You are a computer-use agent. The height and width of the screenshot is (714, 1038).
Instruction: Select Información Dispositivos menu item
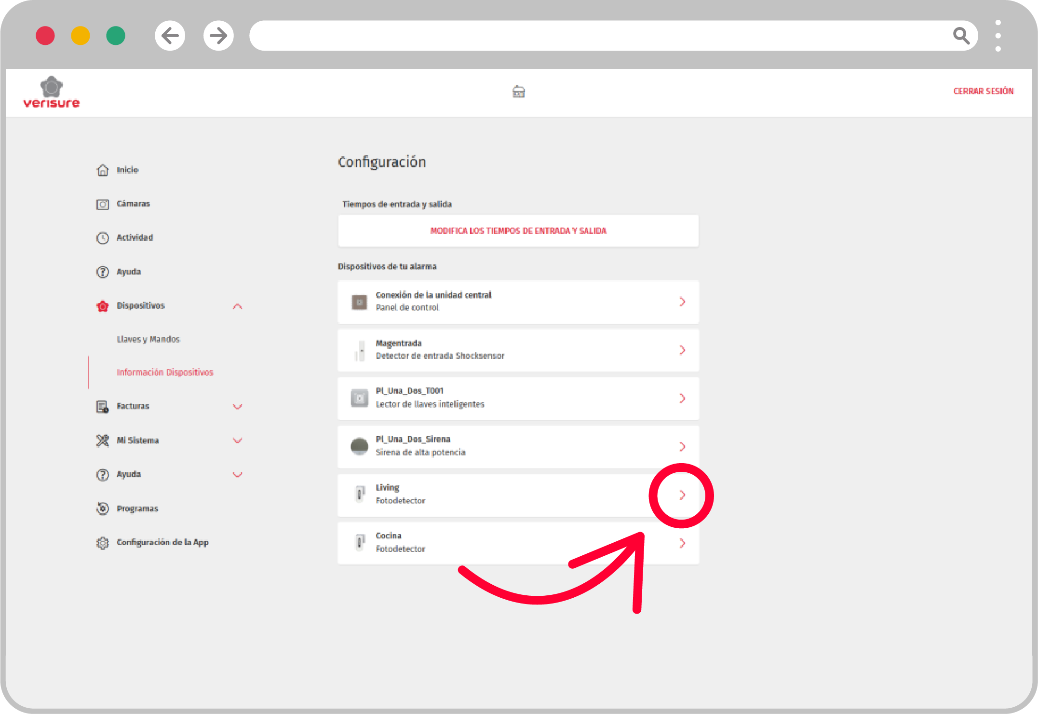(165, 372)
